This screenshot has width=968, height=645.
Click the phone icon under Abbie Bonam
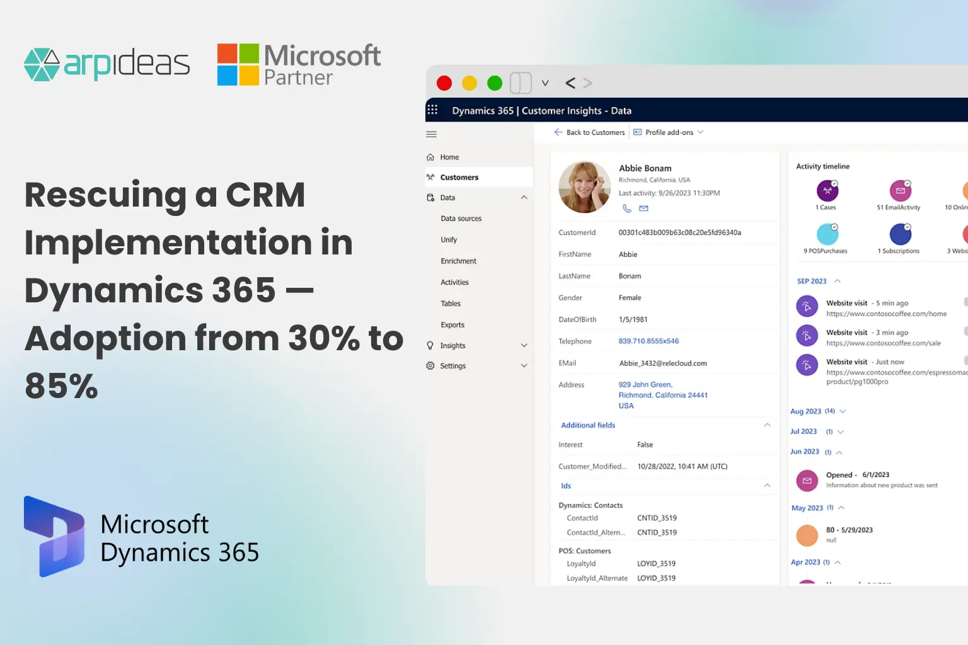(x=626, y=208)
